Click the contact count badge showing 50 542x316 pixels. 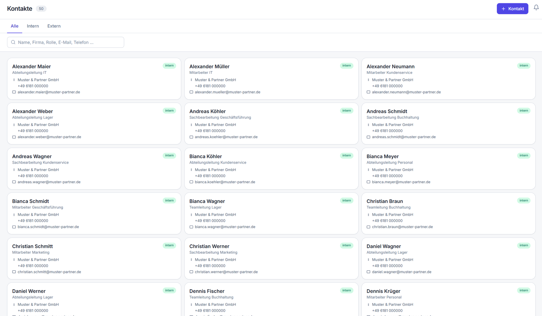point(41,9)
